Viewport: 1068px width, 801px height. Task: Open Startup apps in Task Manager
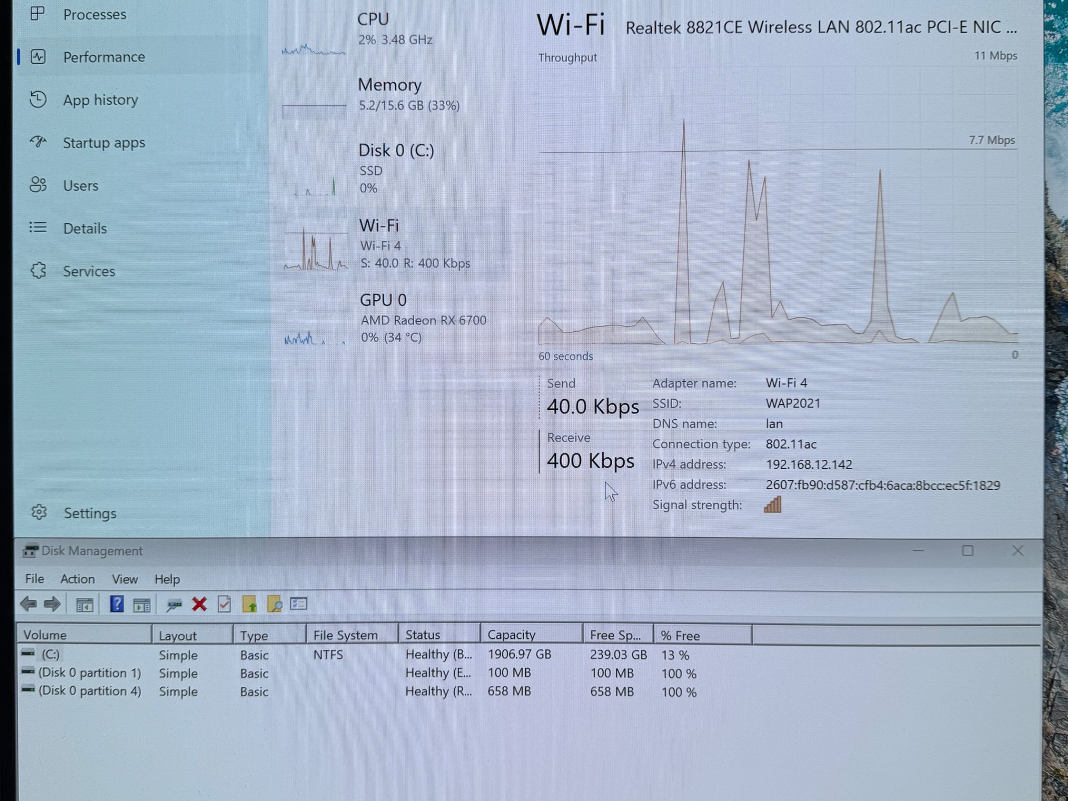104,142
